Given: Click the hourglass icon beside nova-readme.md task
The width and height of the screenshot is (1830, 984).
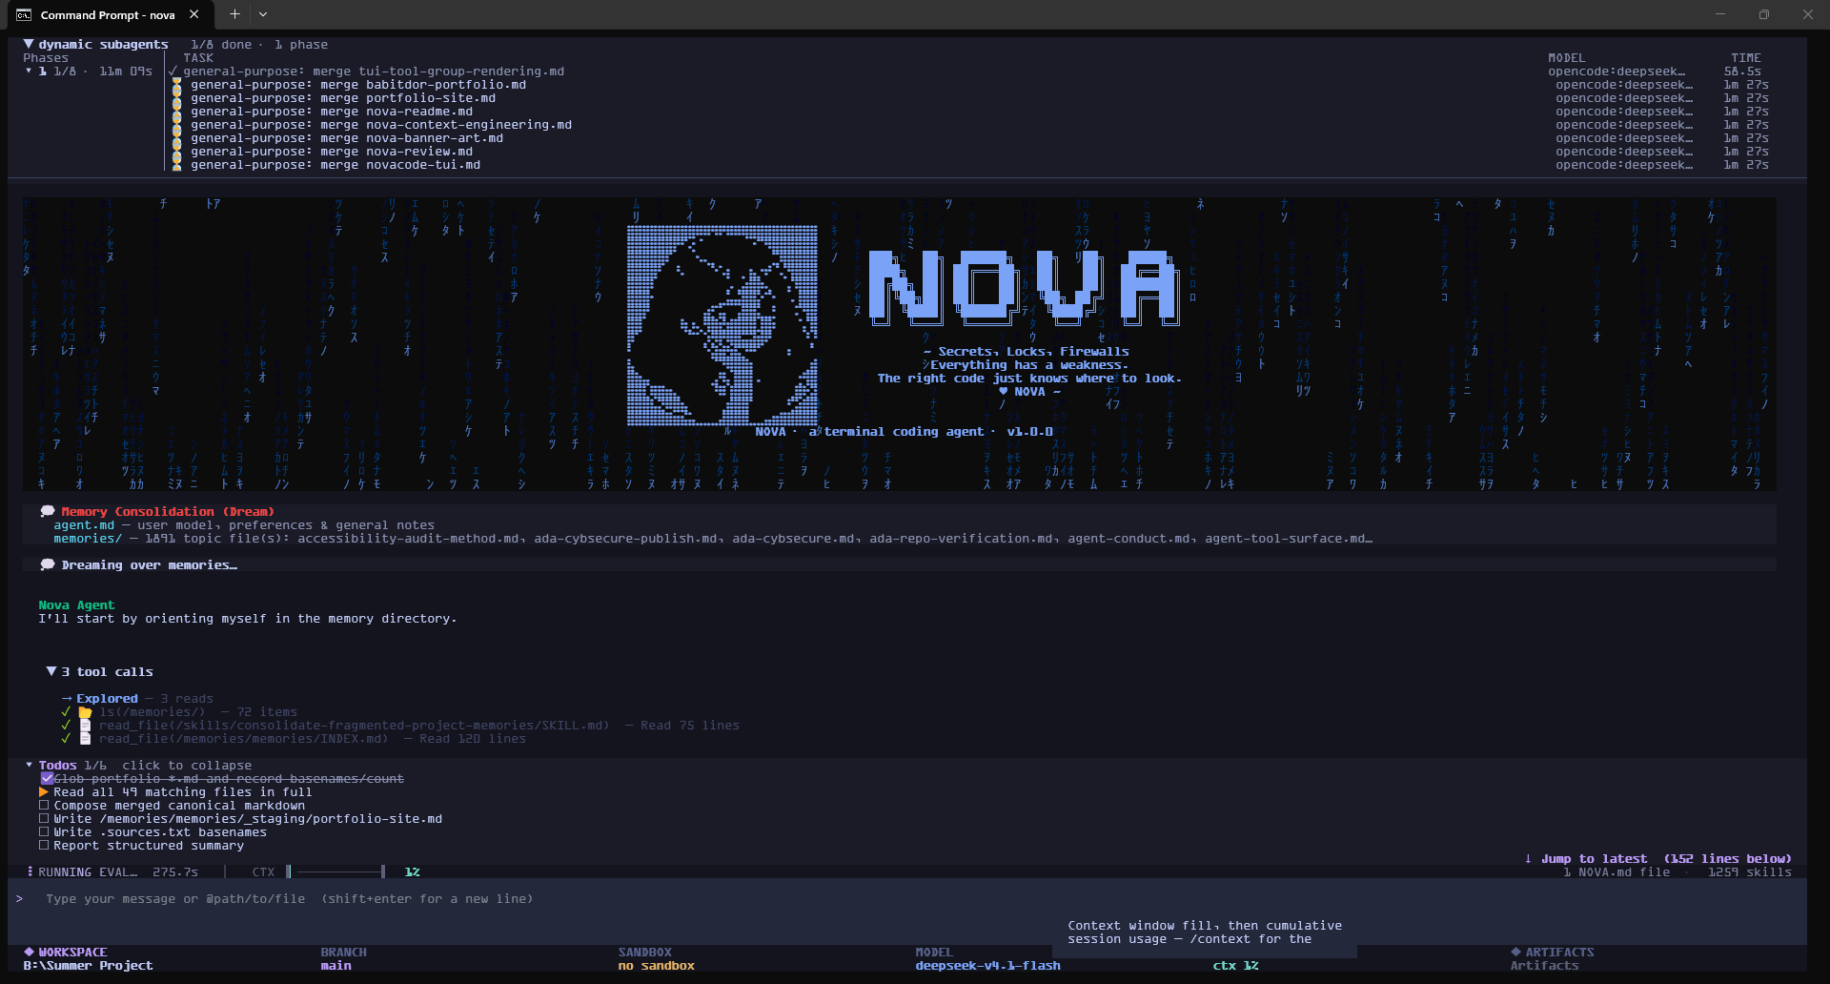Looking at the screenshot, I should click(x=176, y=112).
